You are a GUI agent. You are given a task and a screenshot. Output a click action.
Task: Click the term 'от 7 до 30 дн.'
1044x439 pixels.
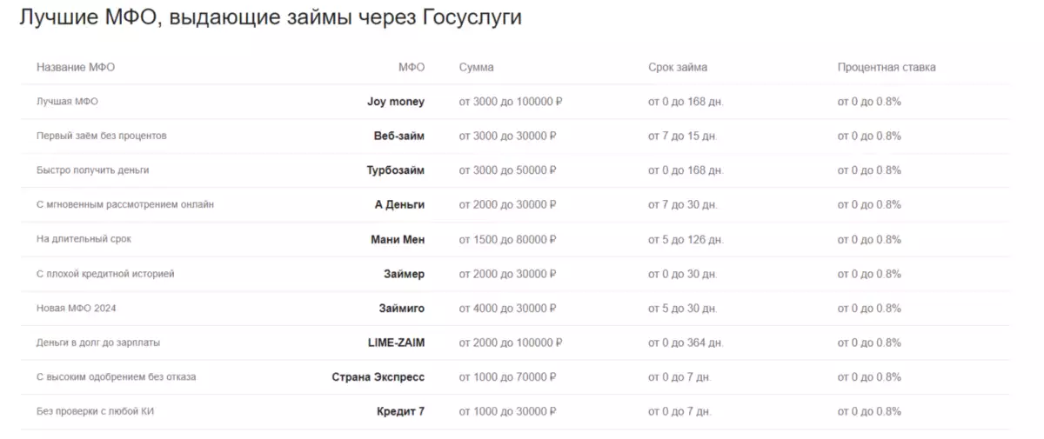click(683, 205)
